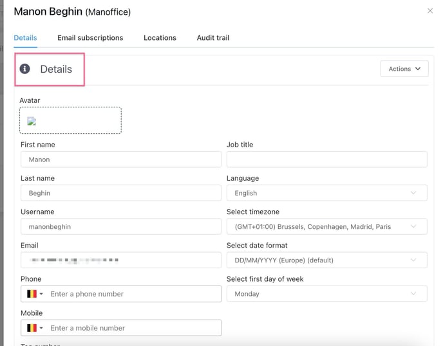Close the Manon Beghin user dialog
Image resolution: width=443 pixels, height=346 pixels.
pyautogui.click(x=430, y=11)
